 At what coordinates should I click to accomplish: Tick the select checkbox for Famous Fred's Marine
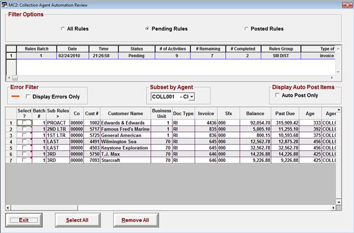coord(24,129)
